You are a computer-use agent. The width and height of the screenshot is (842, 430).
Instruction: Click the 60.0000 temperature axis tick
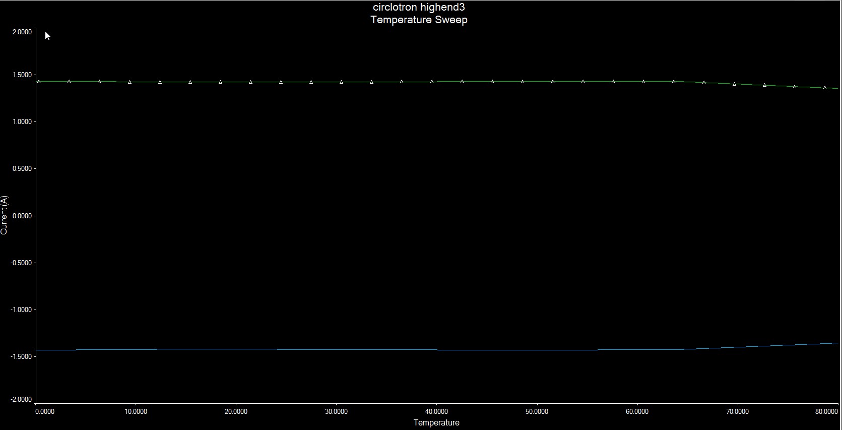point(637,411)
